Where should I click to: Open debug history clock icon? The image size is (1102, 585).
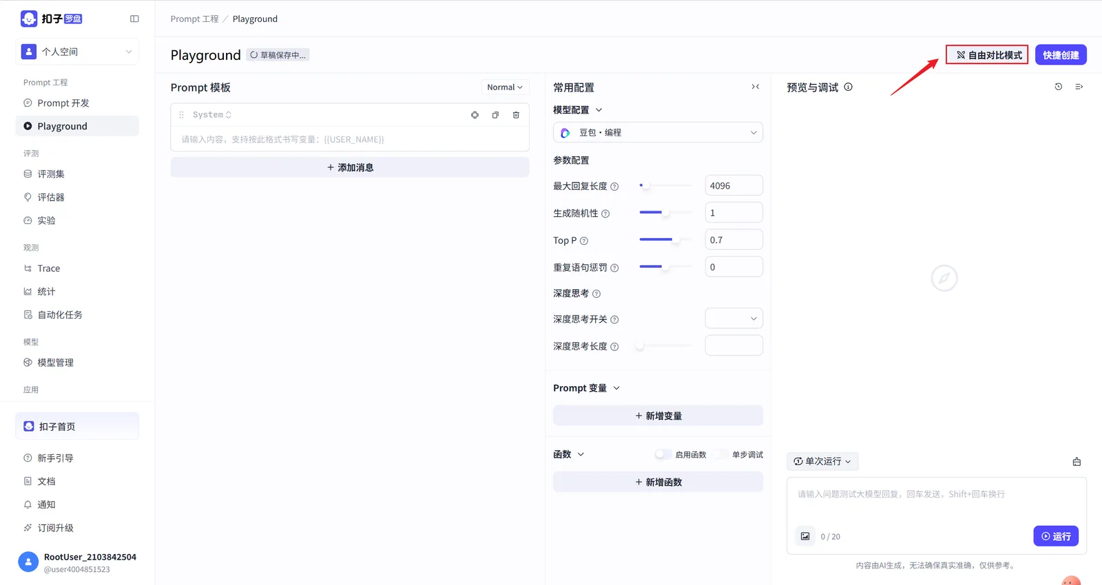point(1059,87)
